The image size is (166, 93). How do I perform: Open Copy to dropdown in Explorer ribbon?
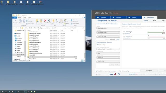point(41,22)
